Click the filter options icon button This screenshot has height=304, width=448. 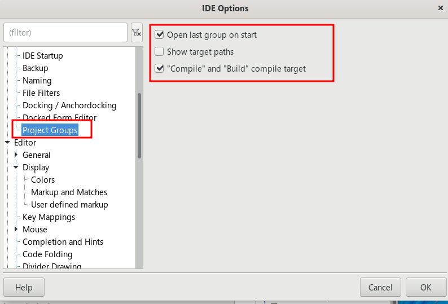[x=137, y=33]
